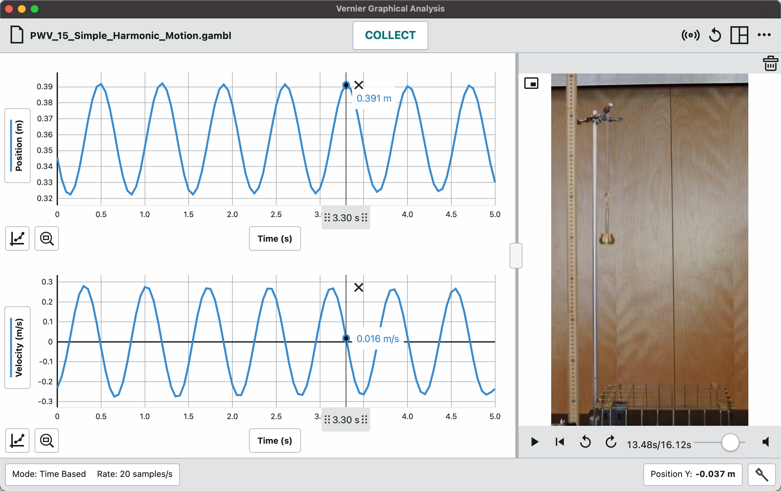This screenshot has height=491, width=781.
Task: Toggle picture-in-picture video display
Action: (x=531, y=83)
